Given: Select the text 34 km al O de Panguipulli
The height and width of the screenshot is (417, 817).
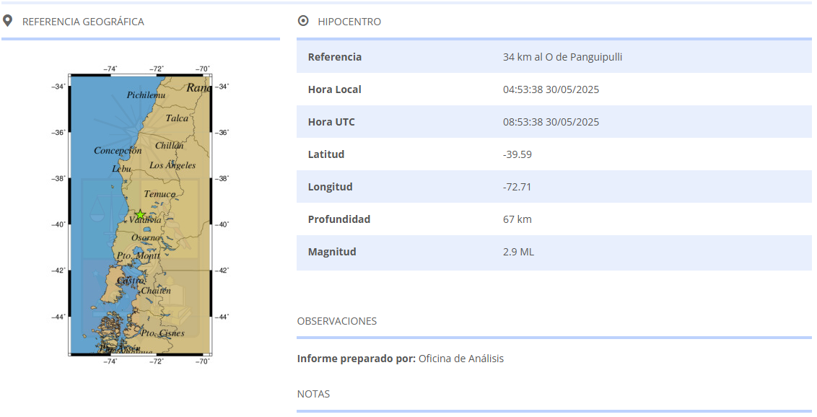Looking at the screenshot, I should pyautogui.click(x=562, y=57).
